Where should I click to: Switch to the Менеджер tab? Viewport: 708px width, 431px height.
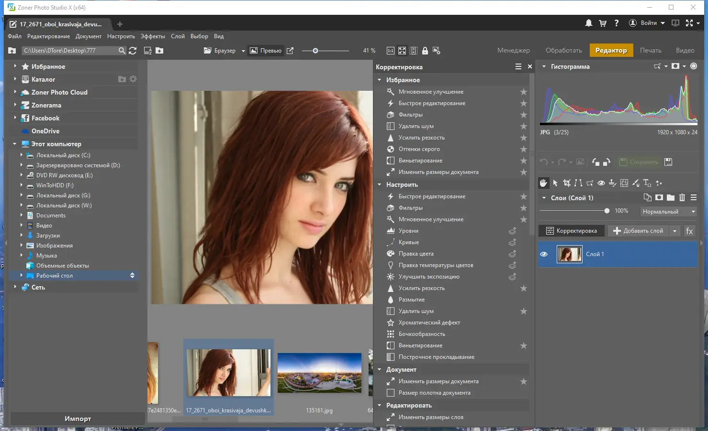(513, 50)
